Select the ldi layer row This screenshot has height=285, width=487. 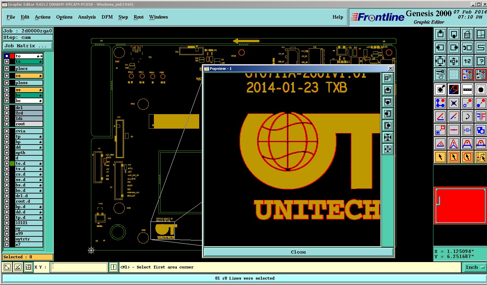tap(29, 119)
